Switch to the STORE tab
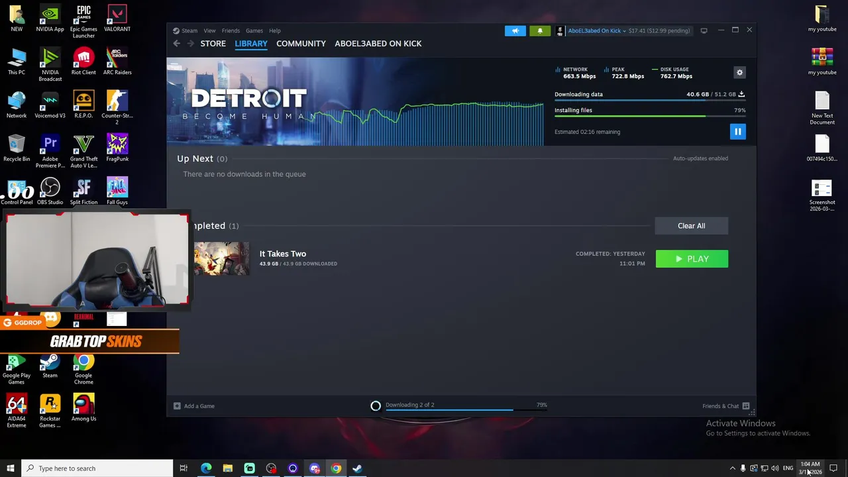The height and width of the screenshot is (477, 848). (x=213, y=44)
